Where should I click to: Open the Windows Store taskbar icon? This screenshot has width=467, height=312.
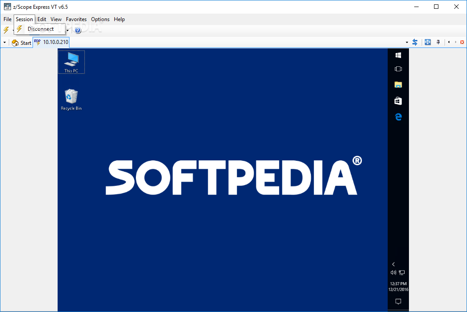click(x=398, y=101)
